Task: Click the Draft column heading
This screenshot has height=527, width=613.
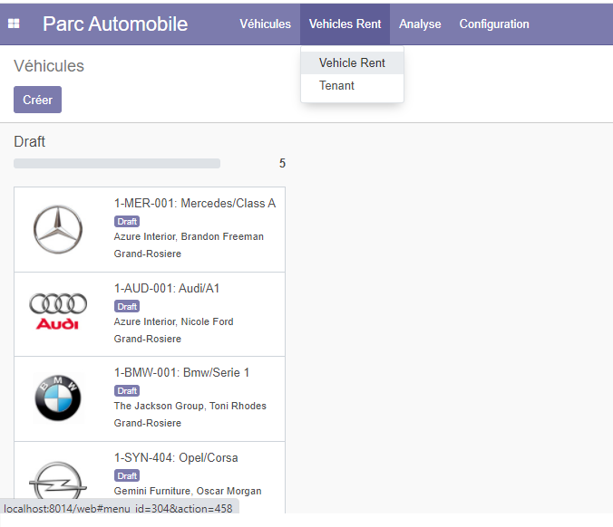Action: (x=29, y=141)
